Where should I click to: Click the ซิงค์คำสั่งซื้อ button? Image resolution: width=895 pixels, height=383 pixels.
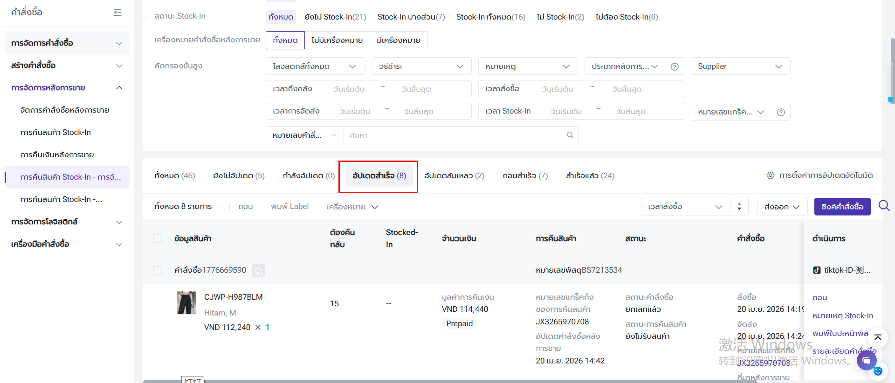click(x=842, y=207)
